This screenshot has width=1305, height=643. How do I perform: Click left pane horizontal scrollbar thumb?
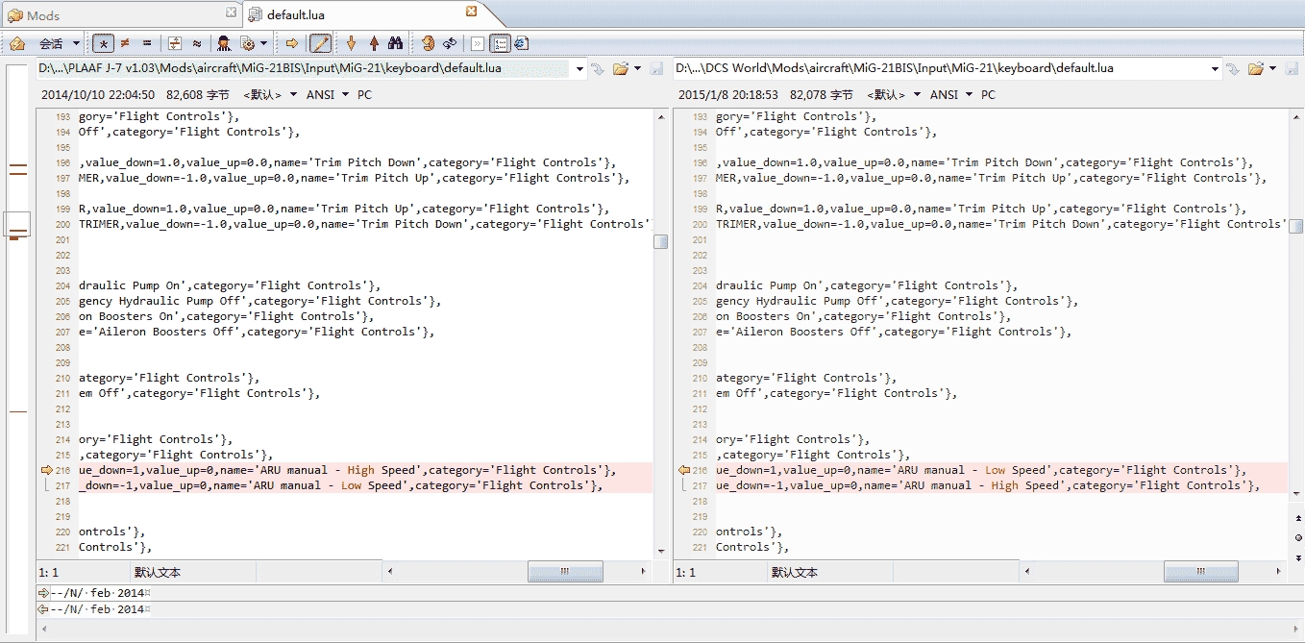point(565,572)
